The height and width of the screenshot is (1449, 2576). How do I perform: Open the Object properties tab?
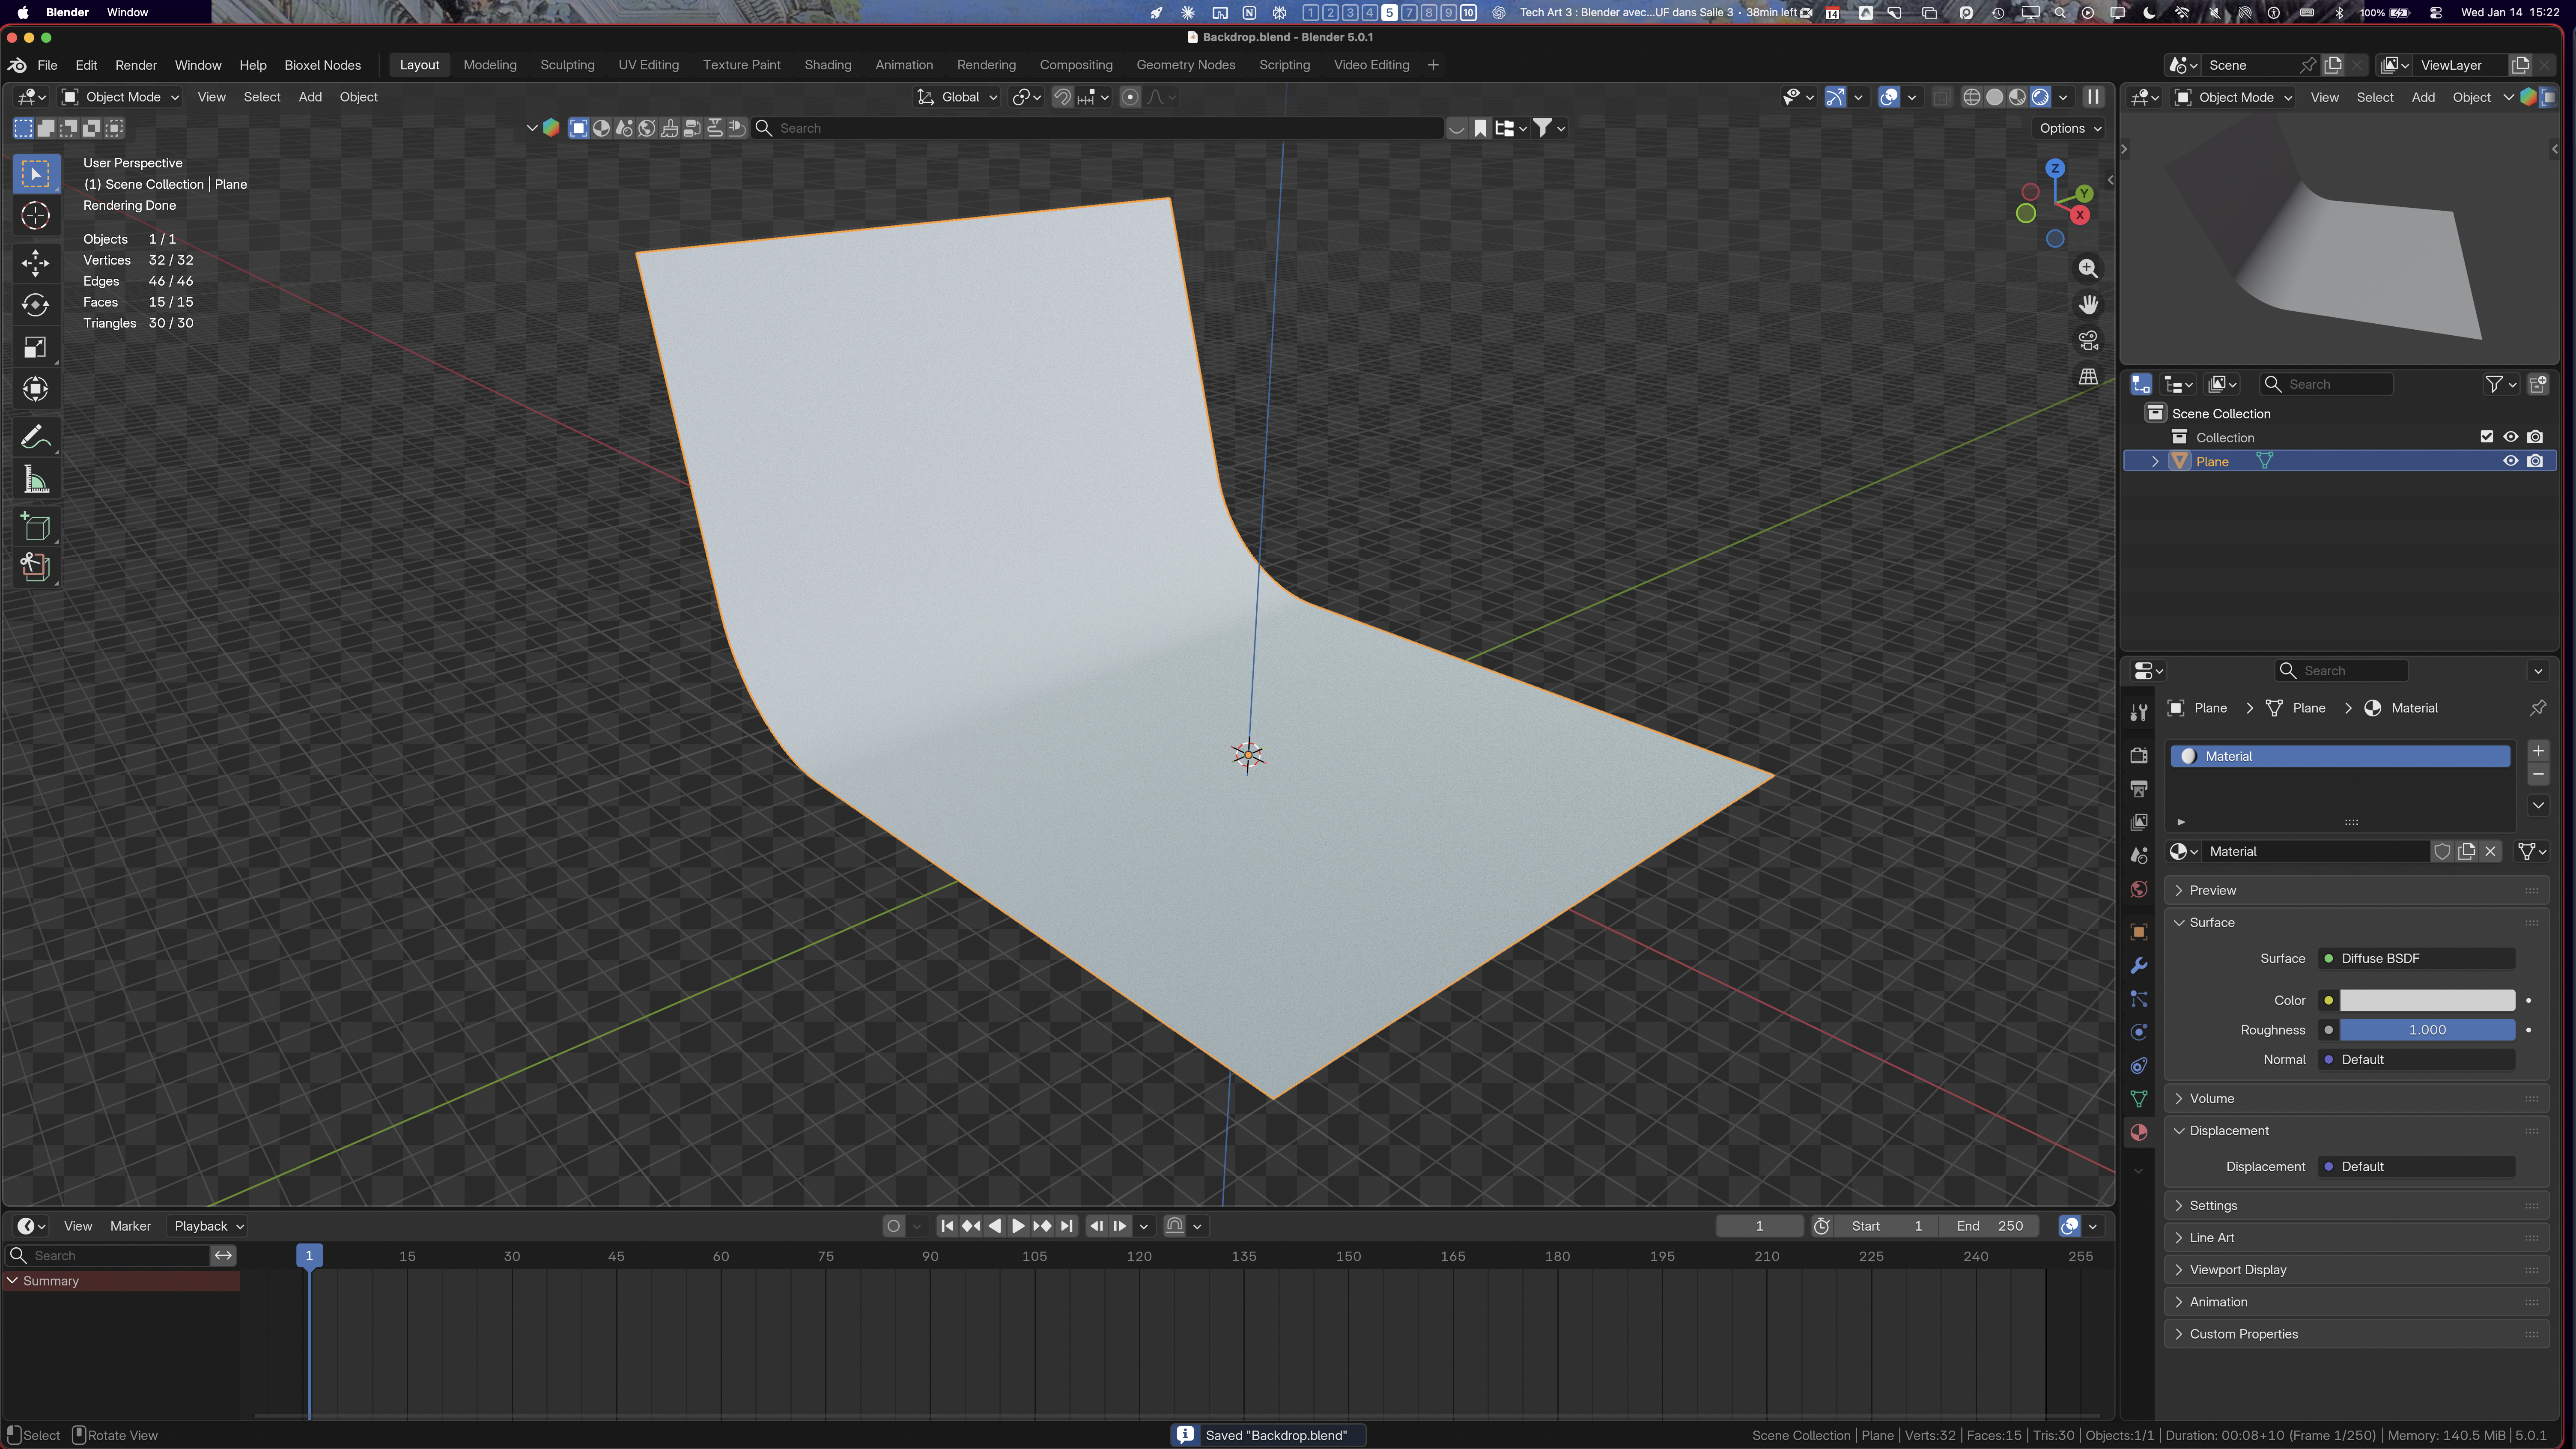[x=2139, y=932]
